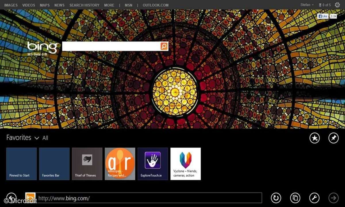This screenshot has width=345, height=207.
Task: Add current page to favorites star icon
Action: (x=315, y=138)
